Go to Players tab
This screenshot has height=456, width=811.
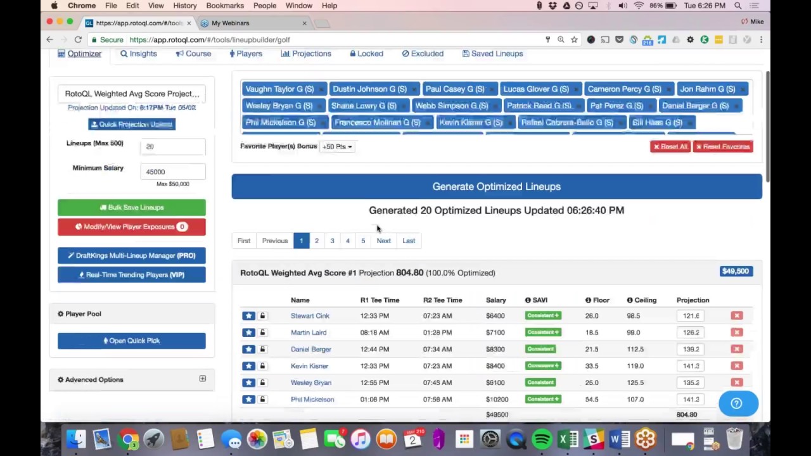[245, 54]
